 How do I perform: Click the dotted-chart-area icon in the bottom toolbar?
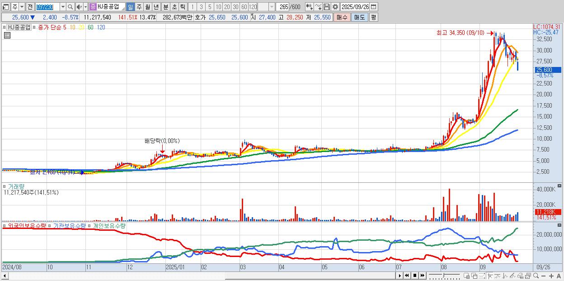[482, 276]
